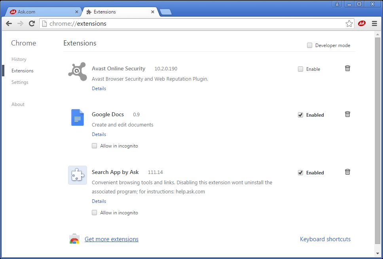
Task: Open History in the Chrome sidebar
Action: [19, 59]
